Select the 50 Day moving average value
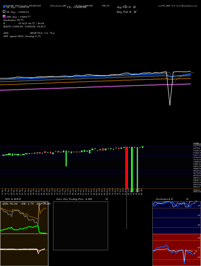 [x=25, y=12]
